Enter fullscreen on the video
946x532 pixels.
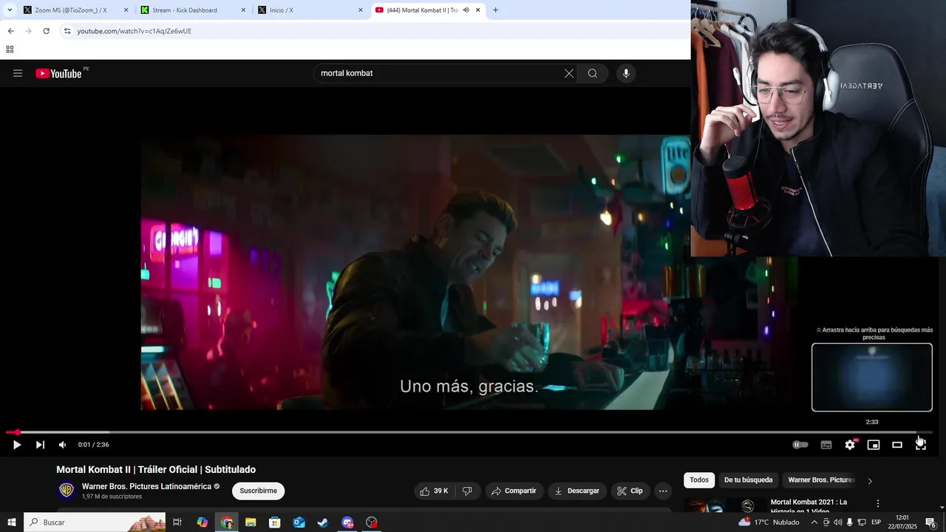pos(920,445)
